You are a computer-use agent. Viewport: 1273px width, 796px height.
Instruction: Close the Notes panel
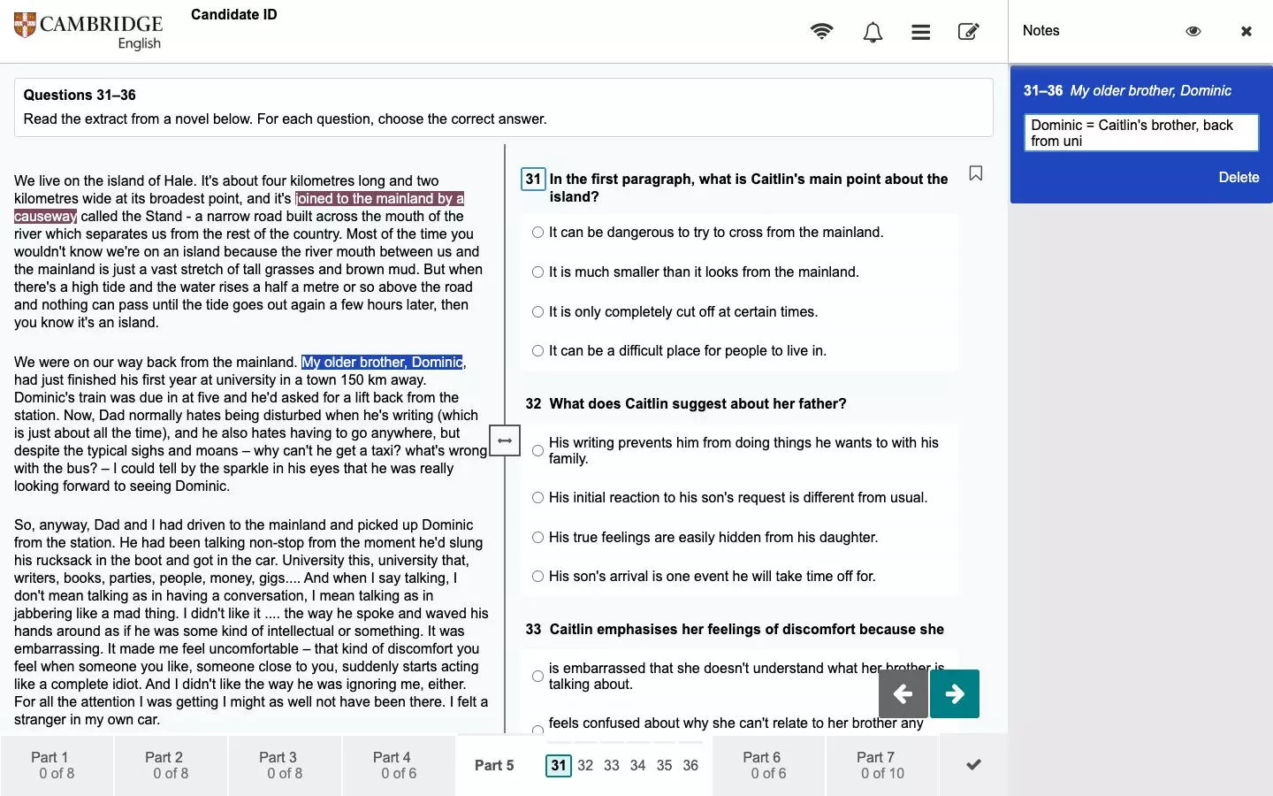[1246, 31]
